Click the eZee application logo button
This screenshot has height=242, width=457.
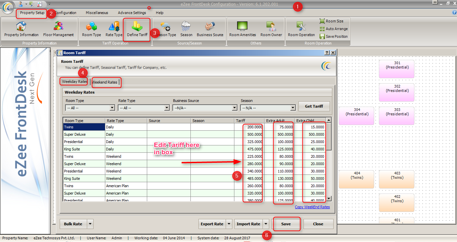coord(7,7)
